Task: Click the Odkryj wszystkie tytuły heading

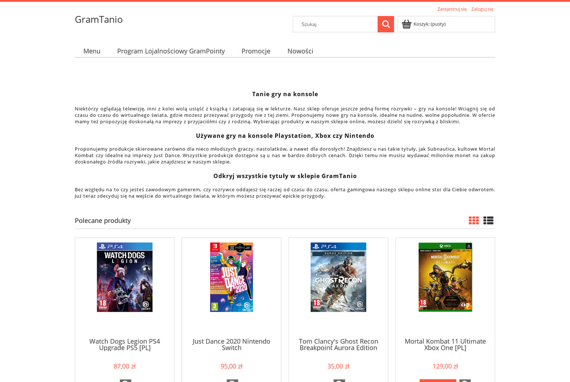Action: [x=285, y=176]
